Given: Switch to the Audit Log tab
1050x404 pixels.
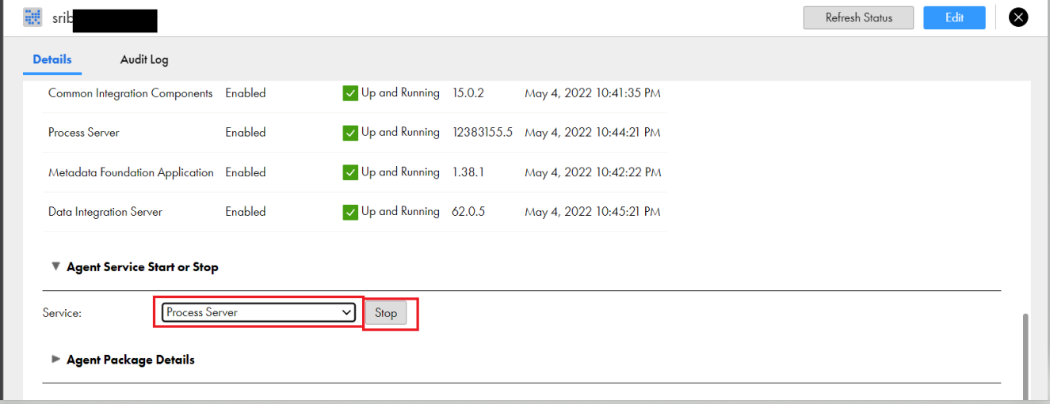Looking at the screenshot, I should click(x=144, y=59).
